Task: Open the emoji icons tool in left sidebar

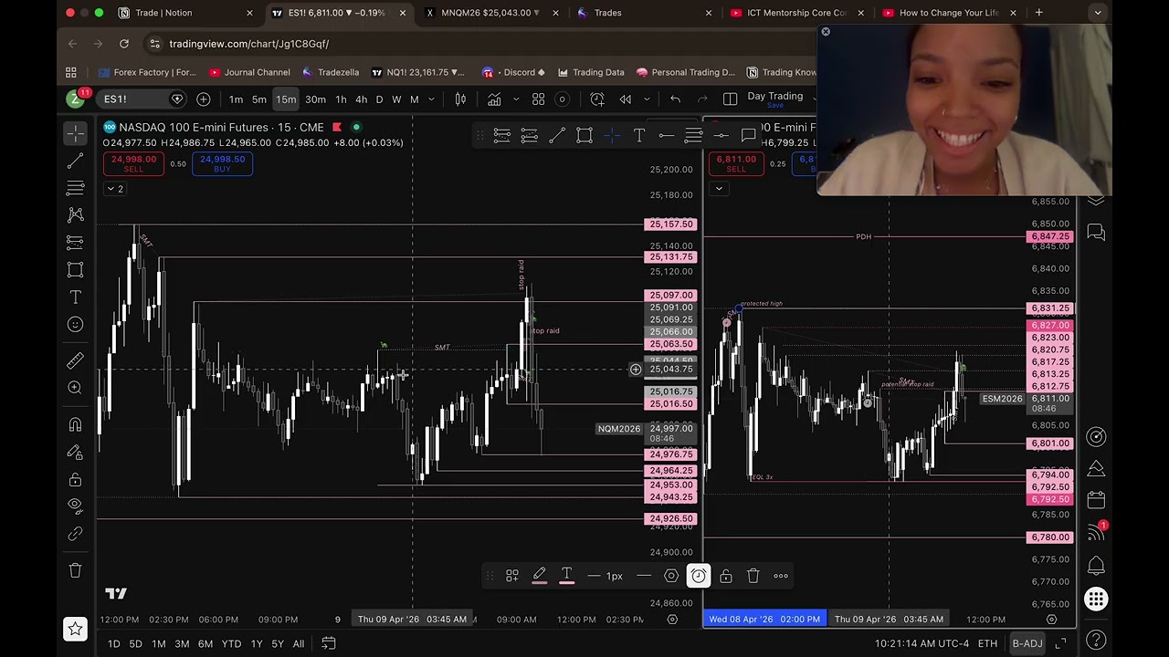Action: (x=75, y=325)
